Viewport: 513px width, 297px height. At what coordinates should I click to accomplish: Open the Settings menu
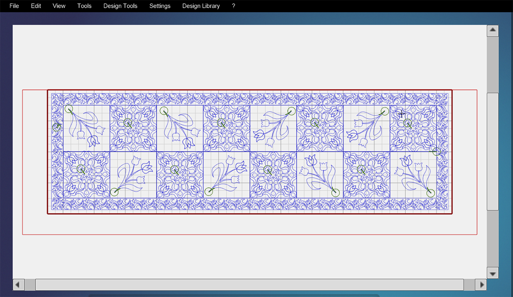(x=160, y=6)
